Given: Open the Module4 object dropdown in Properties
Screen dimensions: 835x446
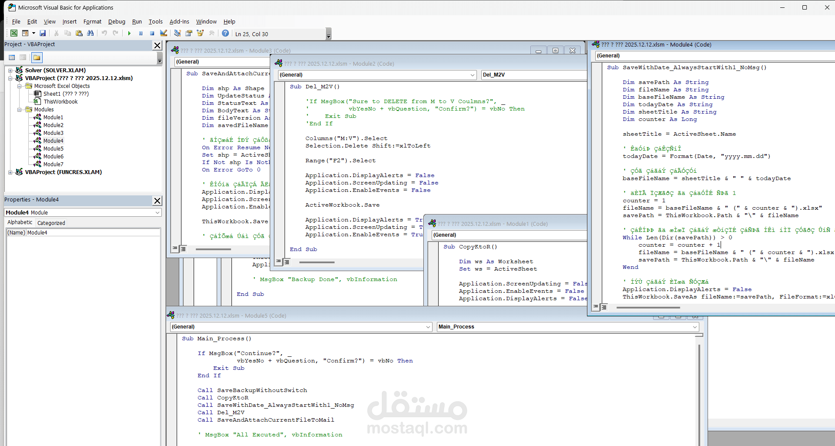Looking at the screenshot, I should coord(157,212).
